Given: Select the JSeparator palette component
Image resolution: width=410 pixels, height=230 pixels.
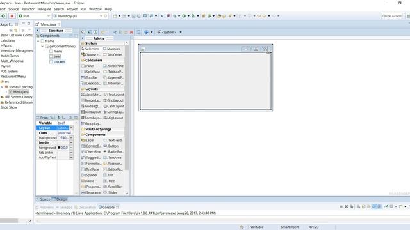Looking at the screenshot, I should pyautogui.click(x=91, y=193).
